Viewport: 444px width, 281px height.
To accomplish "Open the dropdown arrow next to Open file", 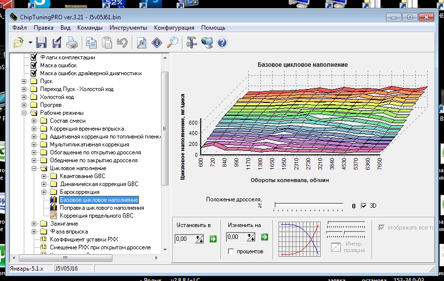I will (30, 43).
